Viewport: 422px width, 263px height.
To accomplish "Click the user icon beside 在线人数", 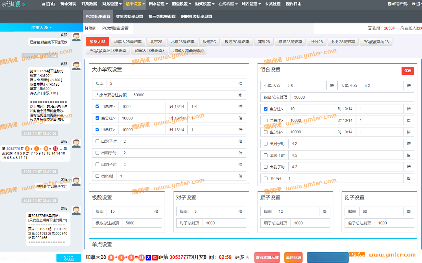I will coord(402,28).
